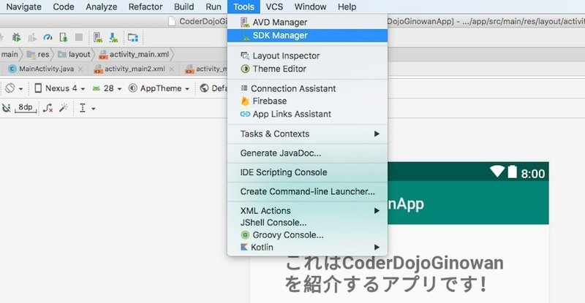Open the AppTheme theme dropdown

coord(159,88)
